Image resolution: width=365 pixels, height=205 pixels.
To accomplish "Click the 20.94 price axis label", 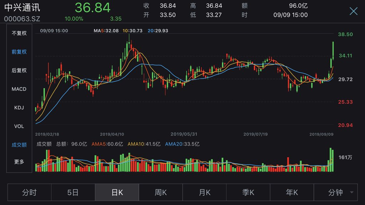I will 345,125.
